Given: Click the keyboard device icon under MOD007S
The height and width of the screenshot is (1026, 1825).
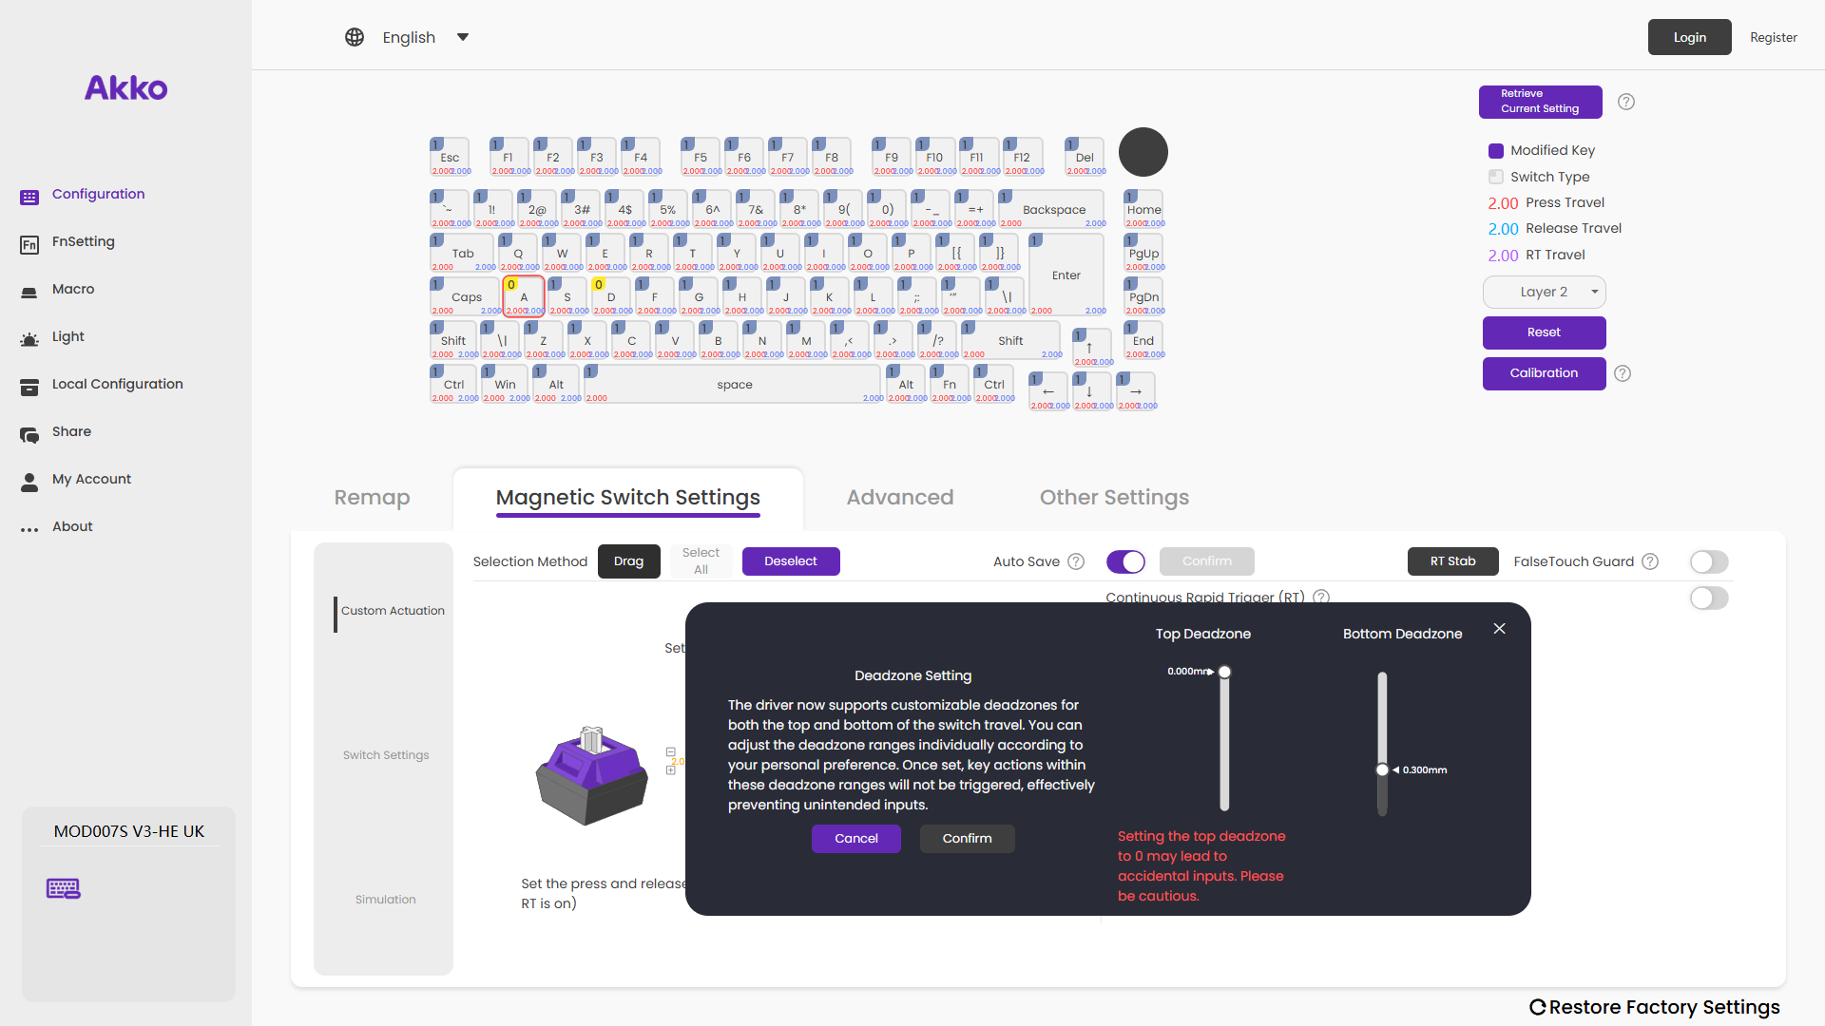Looking at the screenshot, I should [x=64, y=888].
